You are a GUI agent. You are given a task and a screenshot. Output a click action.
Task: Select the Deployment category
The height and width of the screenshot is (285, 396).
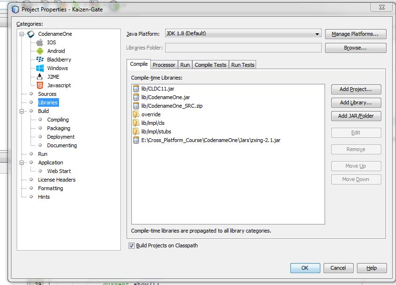click(x=61, y=137)
